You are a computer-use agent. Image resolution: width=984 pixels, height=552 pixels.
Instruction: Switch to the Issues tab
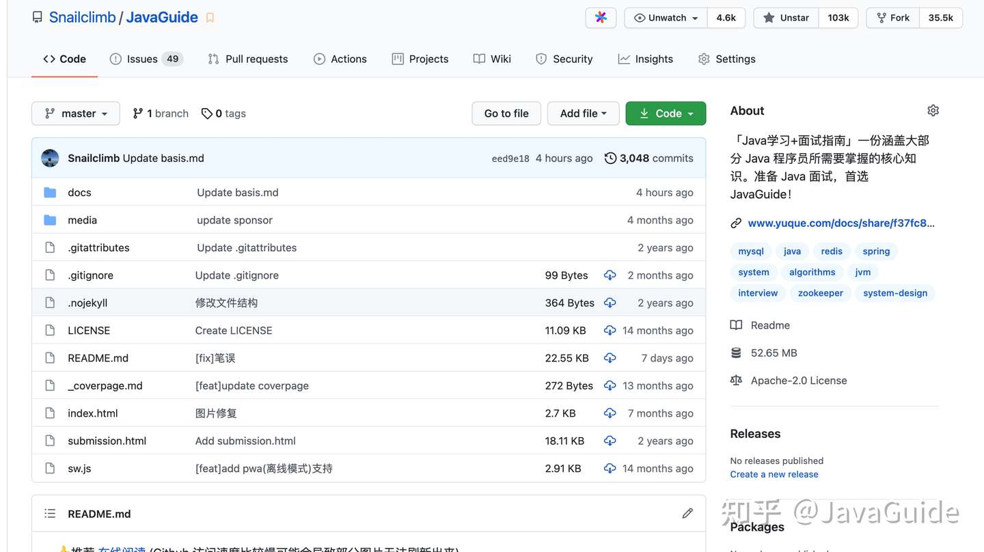point(146,59)
